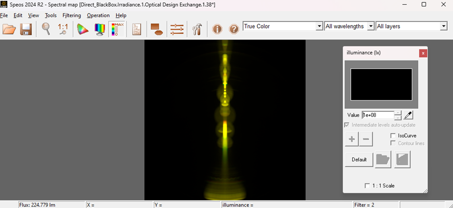Click the Default button in the illuminance panel
Viewport: 453px width, 208px height.
(x=359, y=159)
